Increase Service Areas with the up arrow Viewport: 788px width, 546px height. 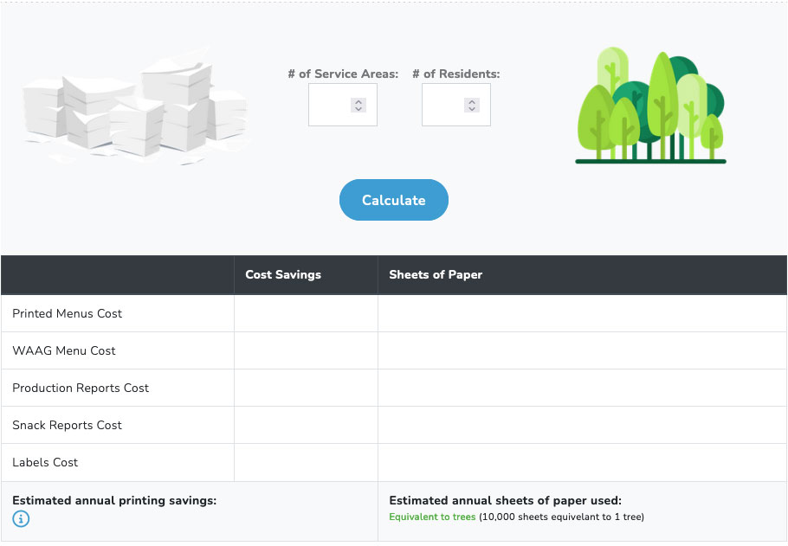tap(358, 101)
